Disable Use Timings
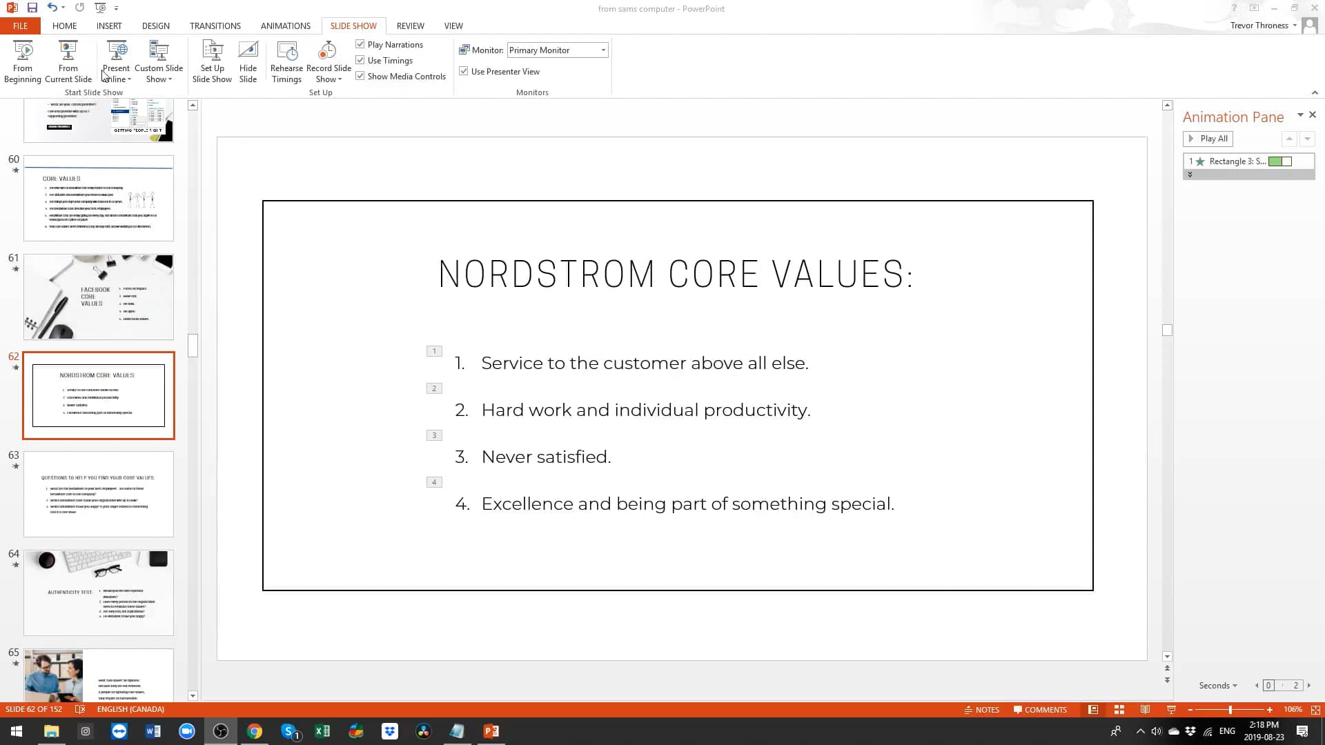 360,59
